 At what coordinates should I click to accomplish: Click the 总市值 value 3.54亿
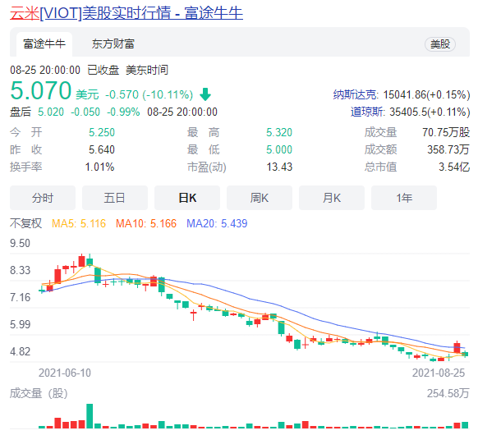tap(454, 167)
